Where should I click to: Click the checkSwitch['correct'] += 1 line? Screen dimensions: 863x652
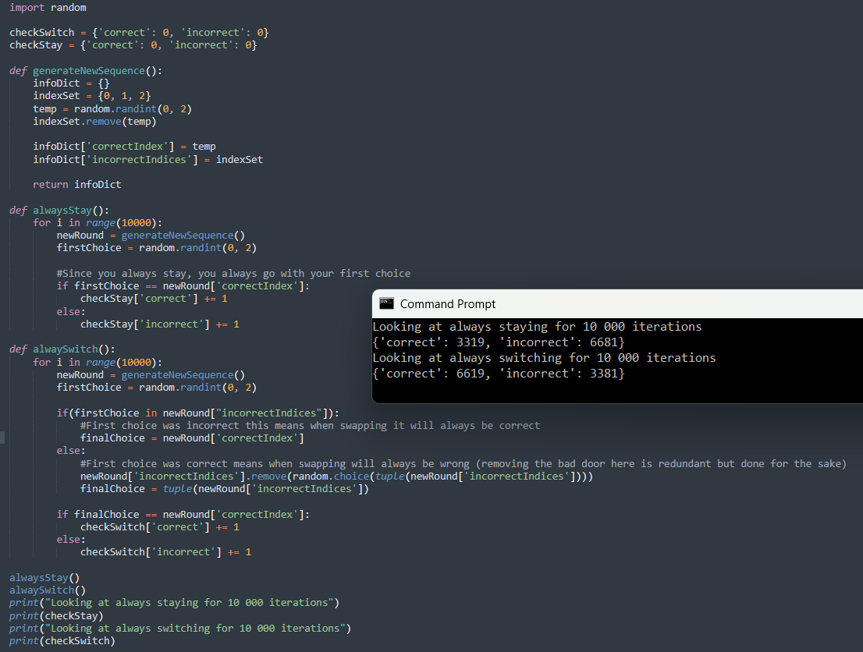(x=160, y=527)
